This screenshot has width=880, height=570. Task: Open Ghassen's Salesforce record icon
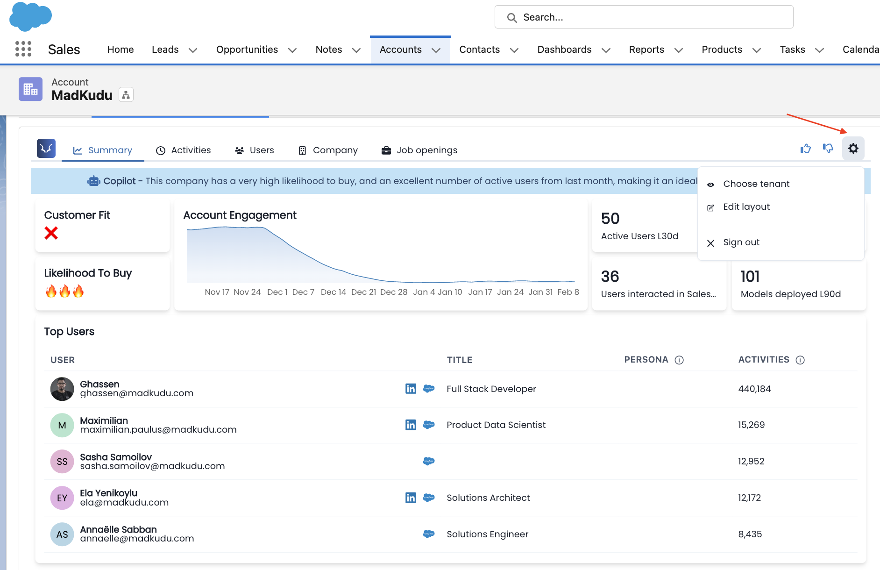[x=429, y=388]
